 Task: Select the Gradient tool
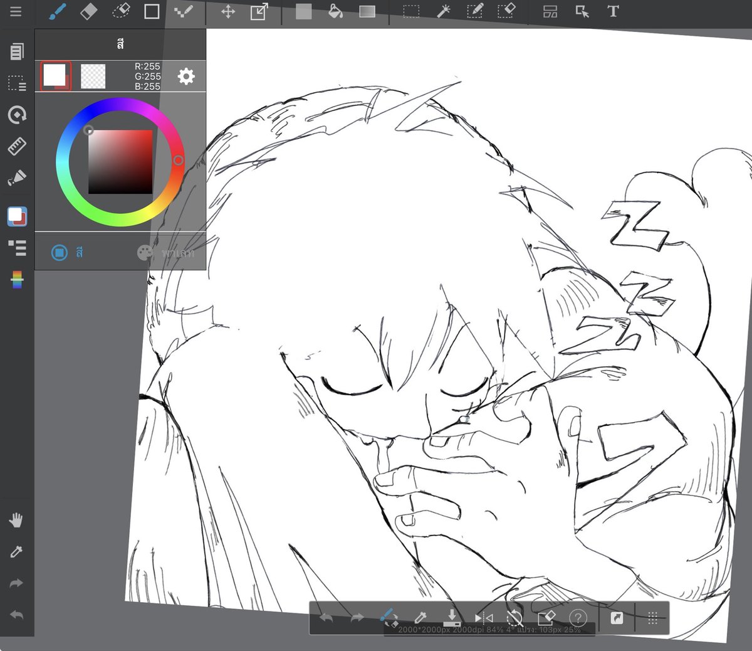(x=367, y=11)
